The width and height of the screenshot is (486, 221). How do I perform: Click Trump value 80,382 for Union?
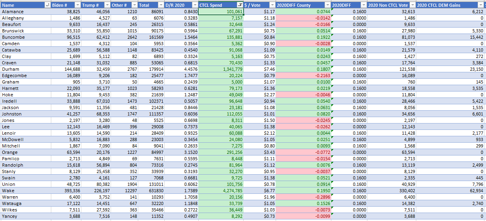coord(103,184)
